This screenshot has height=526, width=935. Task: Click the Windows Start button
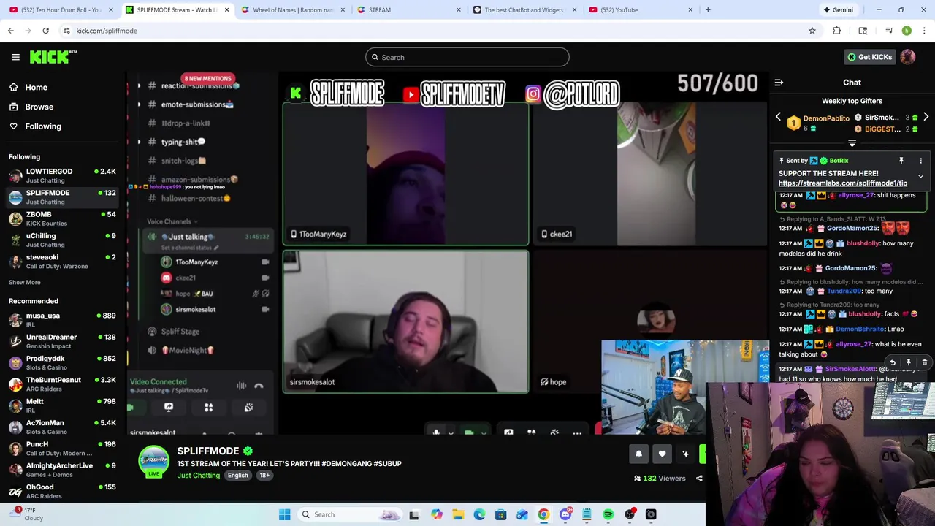[284, 514]
